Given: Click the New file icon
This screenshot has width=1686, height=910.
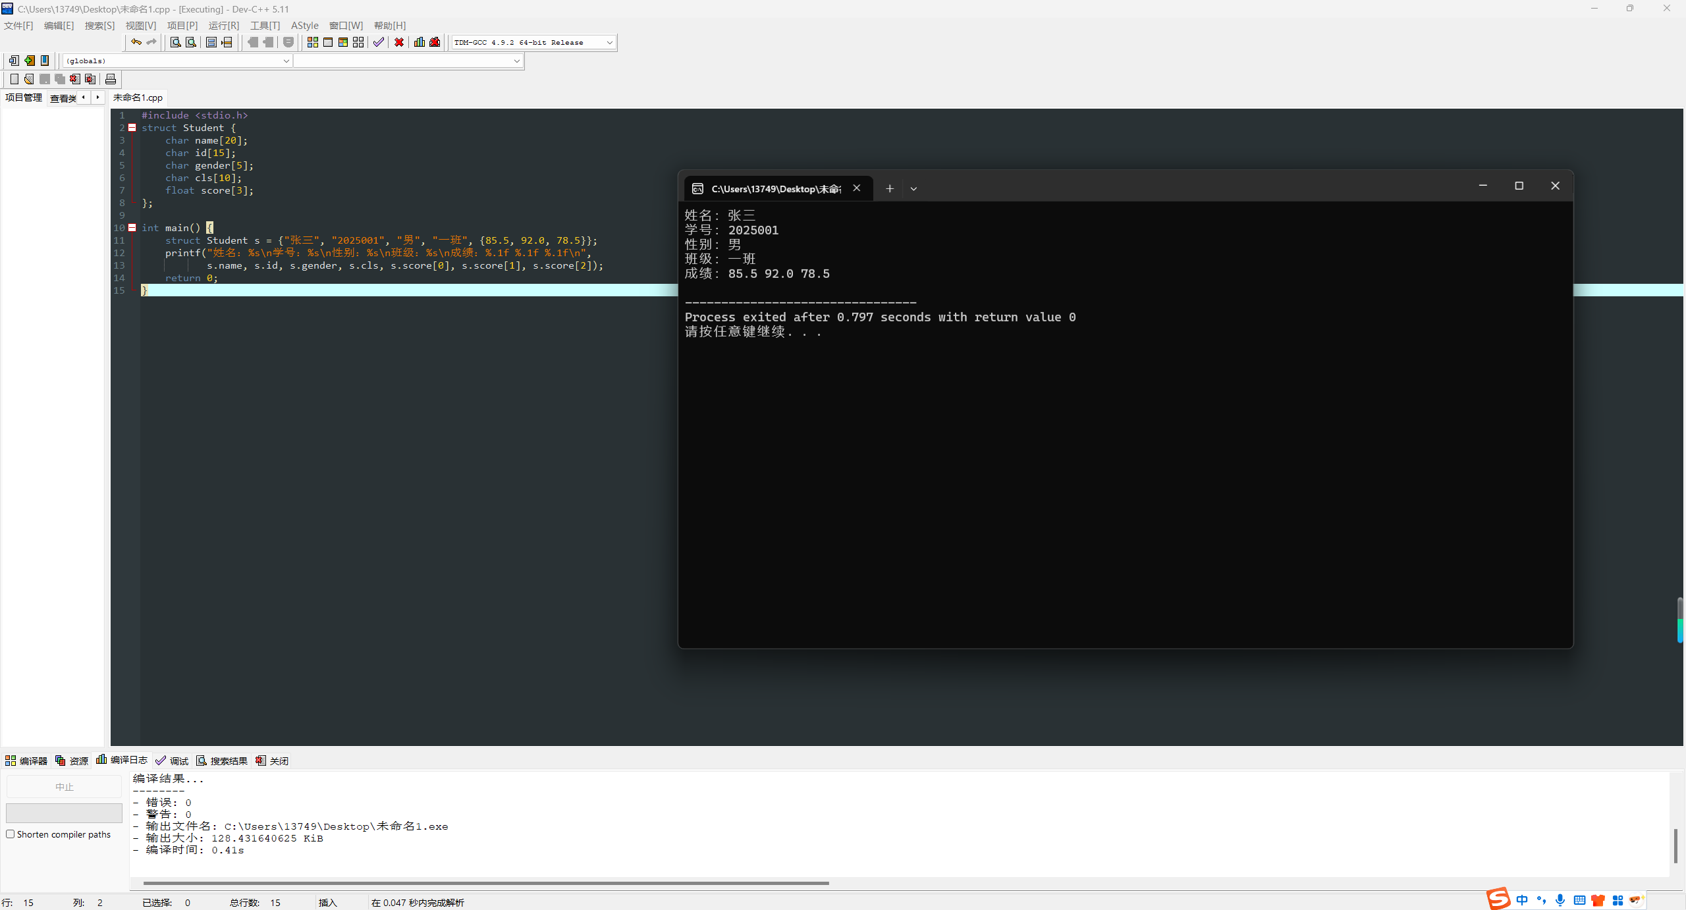Looking at the screenshot, I should 14,79.
